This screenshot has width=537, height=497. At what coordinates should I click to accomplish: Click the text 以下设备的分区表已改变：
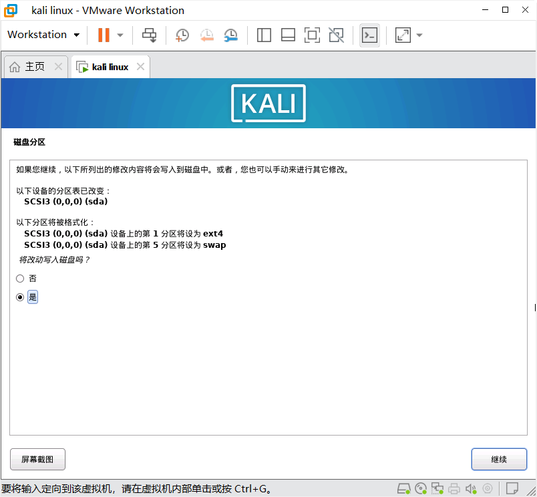pos(63,191)
